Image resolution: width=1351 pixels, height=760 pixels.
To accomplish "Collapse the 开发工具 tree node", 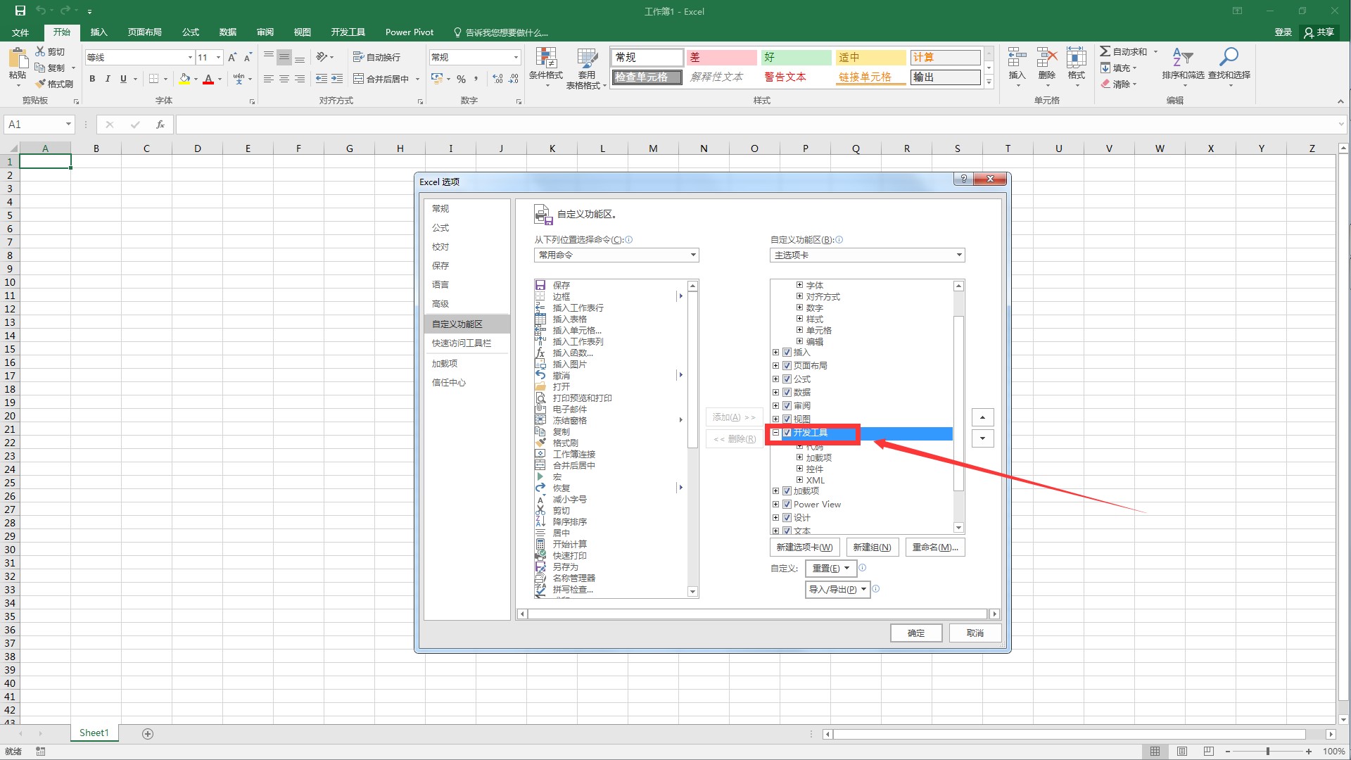I will pos(776,433).
